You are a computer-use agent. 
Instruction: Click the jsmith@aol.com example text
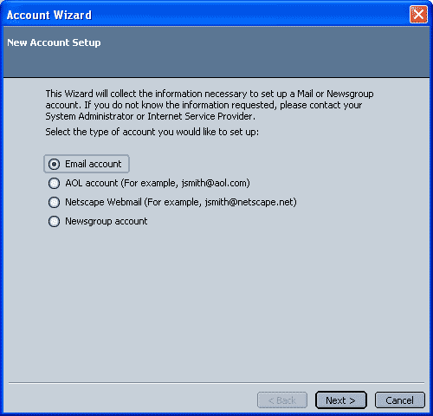[x=214, y=183]
